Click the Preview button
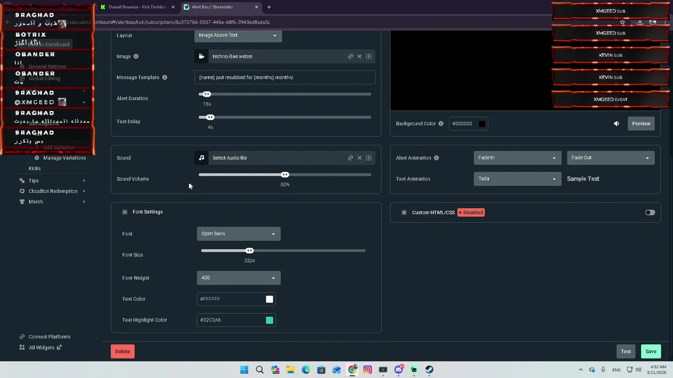This screenshot has height=378, width=673. tap(641, 123)
